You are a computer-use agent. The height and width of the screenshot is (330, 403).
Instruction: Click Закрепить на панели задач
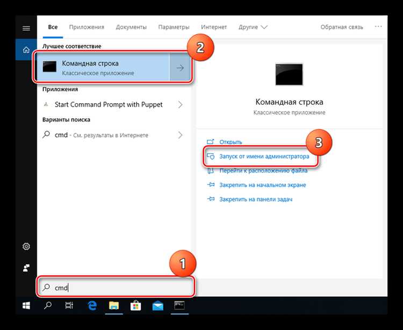coord(256,199)
